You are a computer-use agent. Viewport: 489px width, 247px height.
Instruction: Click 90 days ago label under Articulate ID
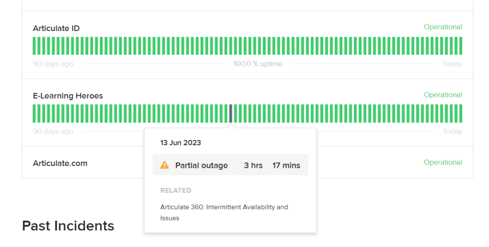(x=53, y=64)
